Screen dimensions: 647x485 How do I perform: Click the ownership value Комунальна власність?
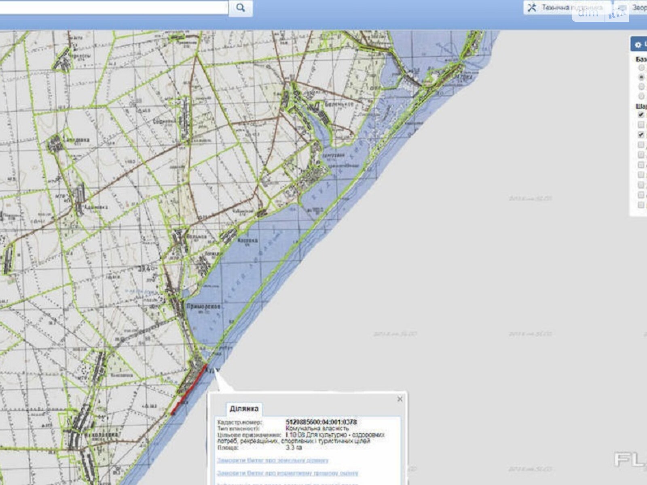click(317, 428)
